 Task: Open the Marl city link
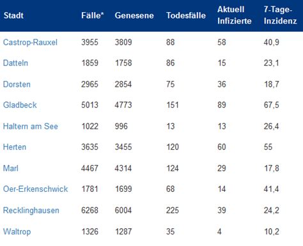point(11,168)
